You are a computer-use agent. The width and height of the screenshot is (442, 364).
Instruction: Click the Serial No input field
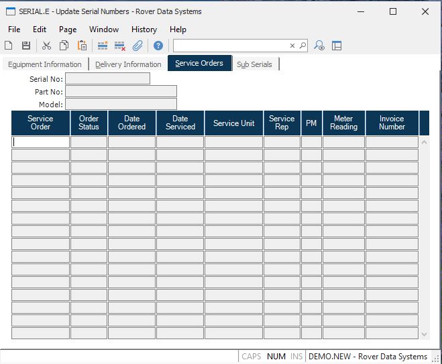click(x=107, y=78)
